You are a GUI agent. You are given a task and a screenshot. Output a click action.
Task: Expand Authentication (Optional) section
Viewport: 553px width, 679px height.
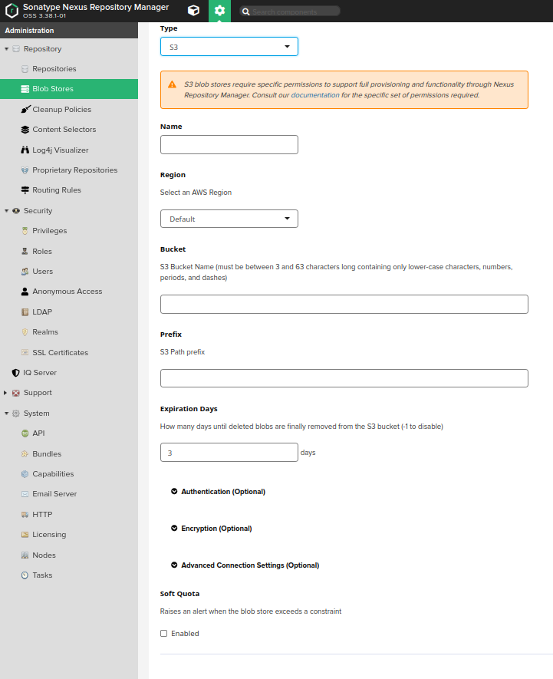(219, 492)
